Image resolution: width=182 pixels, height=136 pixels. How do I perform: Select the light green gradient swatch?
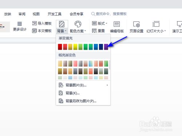click(80, 47)
